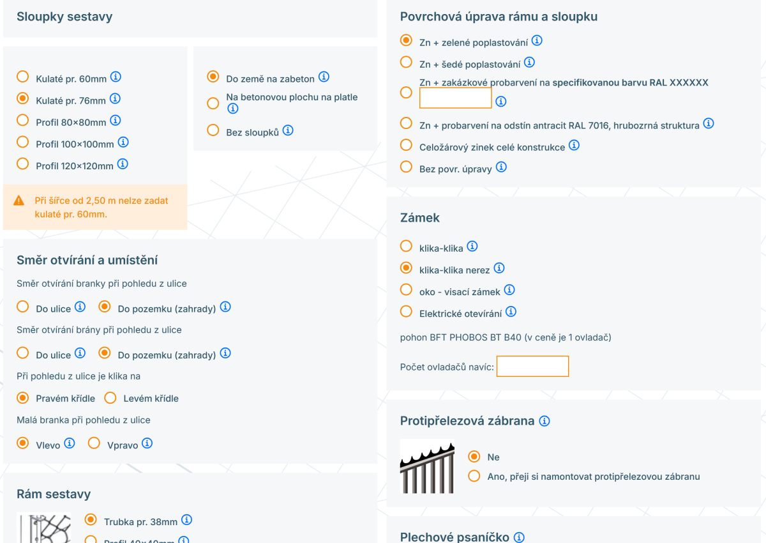Select Vpravo for malá branka placement
766x543 pixels.
coord(94,443)
